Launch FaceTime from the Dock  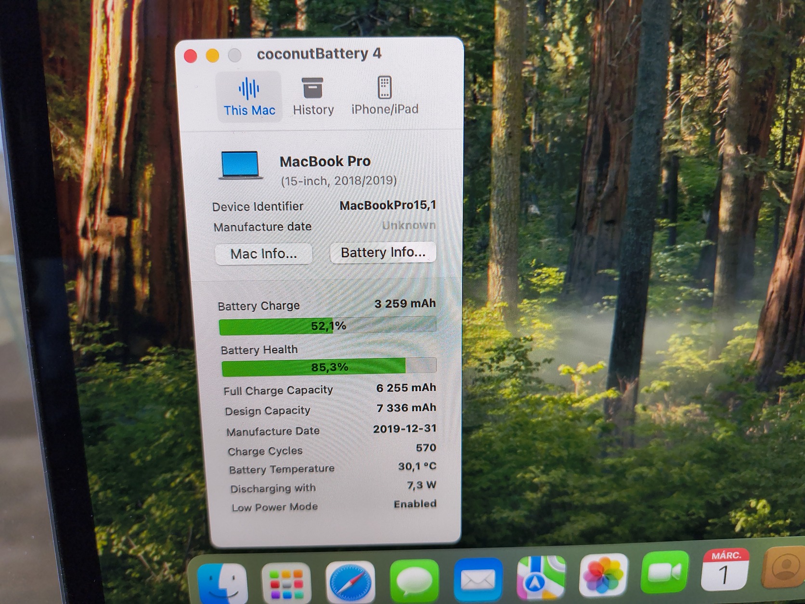point(665,572)
